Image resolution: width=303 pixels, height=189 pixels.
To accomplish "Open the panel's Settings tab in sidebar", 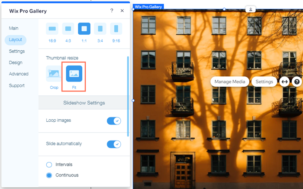I will [17, 51].
